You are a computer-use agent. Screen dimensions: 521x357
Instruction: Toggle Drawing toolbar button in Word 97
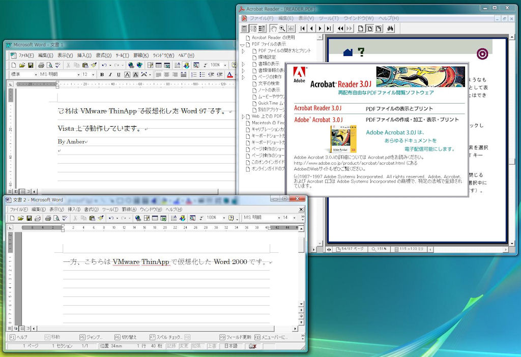click(x=186, y=65)
